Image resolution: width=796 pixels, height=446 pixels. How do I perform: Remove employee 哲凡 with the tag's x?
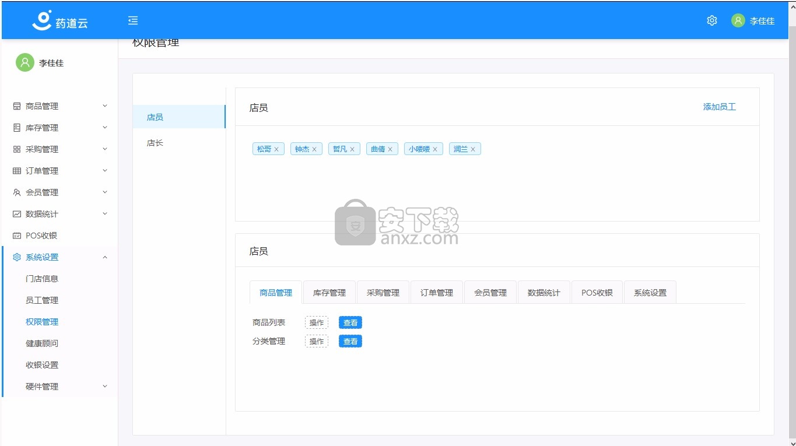(x=352, y=149)
